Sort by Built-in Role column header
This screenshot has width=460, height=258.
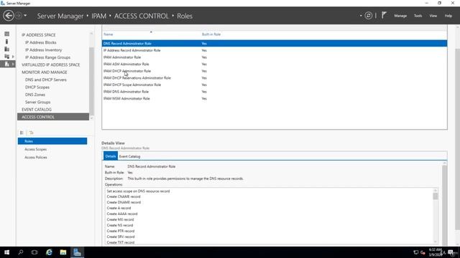[211, 34]
